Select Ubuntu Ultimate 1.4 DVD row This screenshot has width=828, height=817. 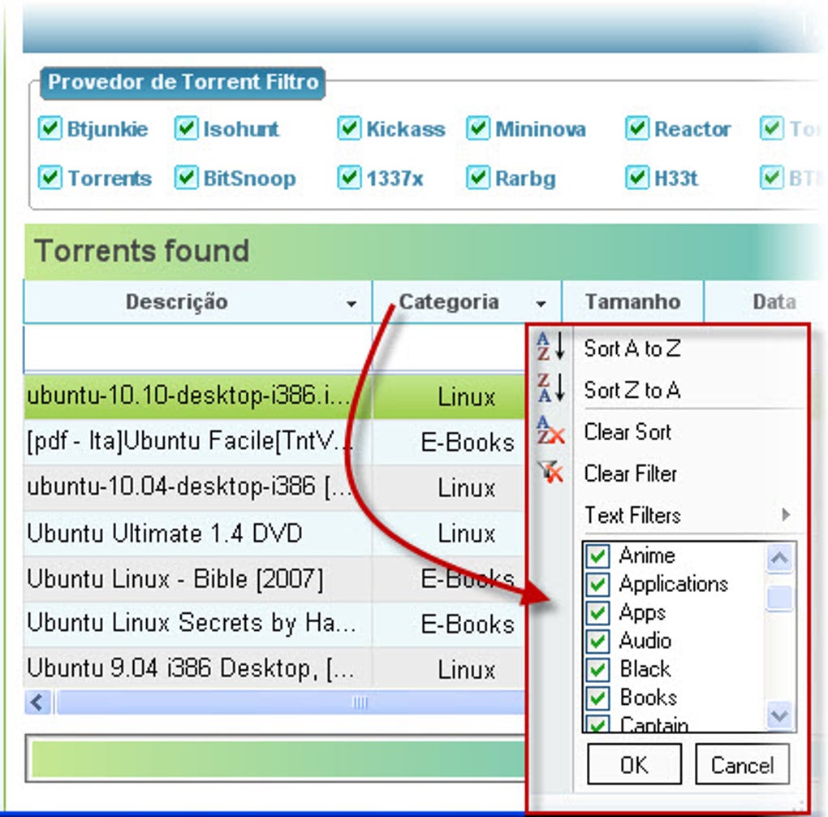pyautogui.click(x=274, y=533)
